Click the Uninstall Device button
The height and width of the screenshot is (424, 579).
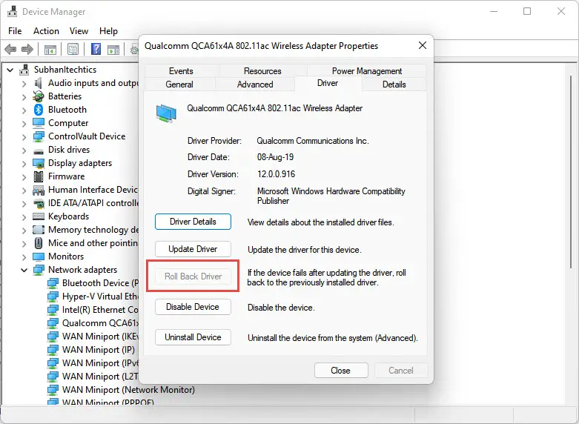[193, 337]
